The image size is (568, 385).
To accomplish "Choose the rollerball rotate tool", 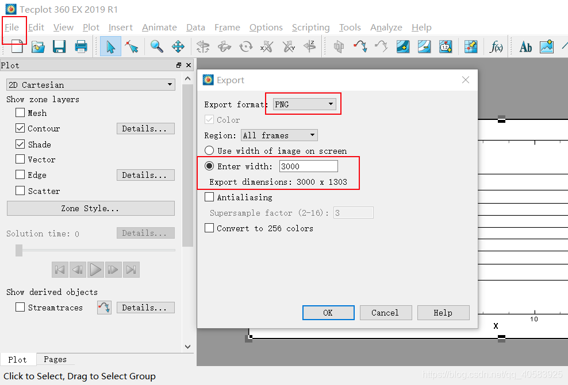I will [x=224, y=46].
